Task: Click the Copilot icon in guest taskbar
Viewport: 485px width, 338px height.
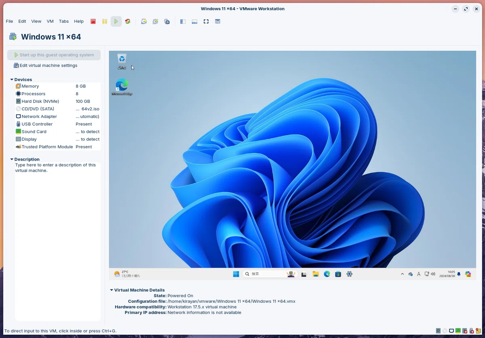Action: (x=468, y=274)
